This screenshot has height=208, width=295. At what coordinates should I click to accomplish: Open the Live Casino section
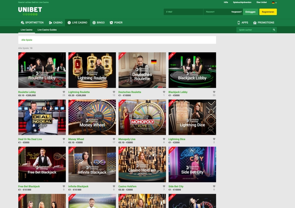click(x=77, y=23)
